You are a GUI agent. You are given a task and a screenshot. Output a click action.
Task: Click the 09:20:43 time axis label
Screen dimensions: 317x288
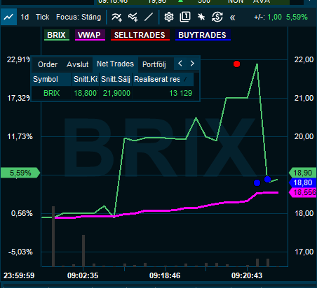247,275
